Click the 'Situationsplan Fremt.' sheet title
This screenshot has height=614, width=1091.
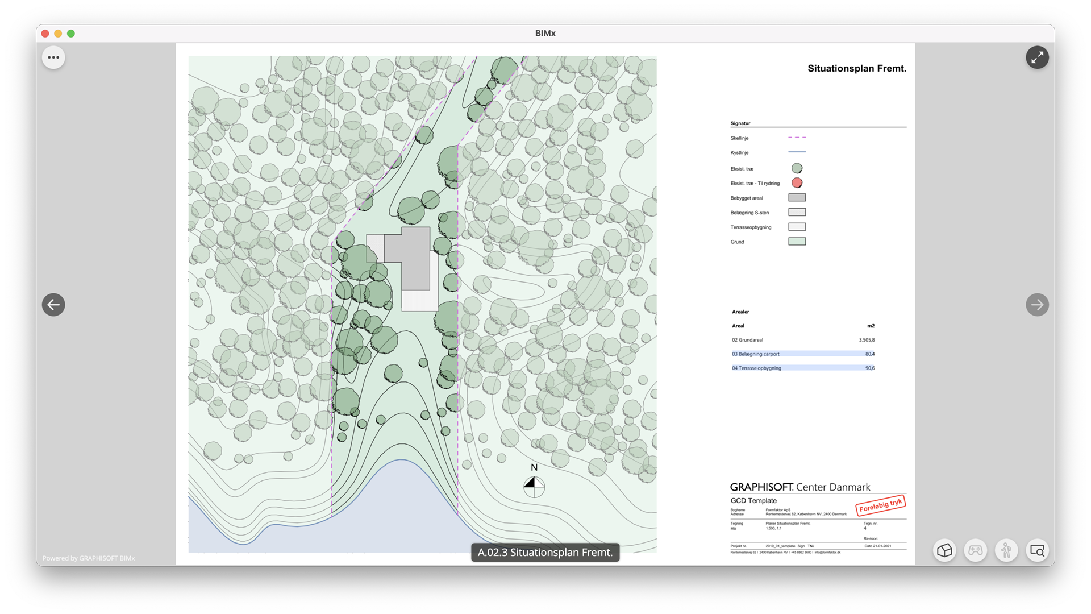(857, 68)
